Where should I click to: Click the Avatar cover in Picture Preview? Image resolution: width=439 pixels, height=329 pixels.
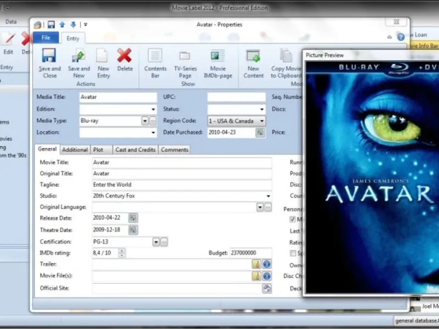coord(372,177)
